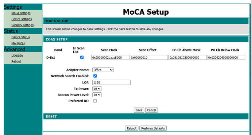This screenshot has width=251, height=135.
Task: Click the Preferred NC label
Action: tap(79, 101)
